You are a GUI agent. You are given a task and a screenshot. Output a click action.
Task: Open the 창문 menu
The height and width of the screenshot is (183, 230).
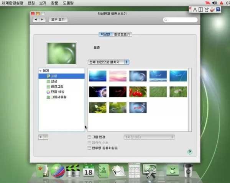point(54,3)
